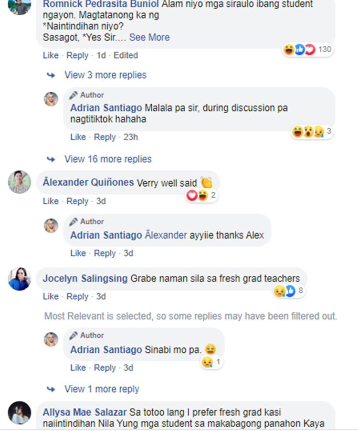Screen dimensions: 358x431
Task: Click Allysa Mae Salazar's profile avatar
Action: (20, 412)
